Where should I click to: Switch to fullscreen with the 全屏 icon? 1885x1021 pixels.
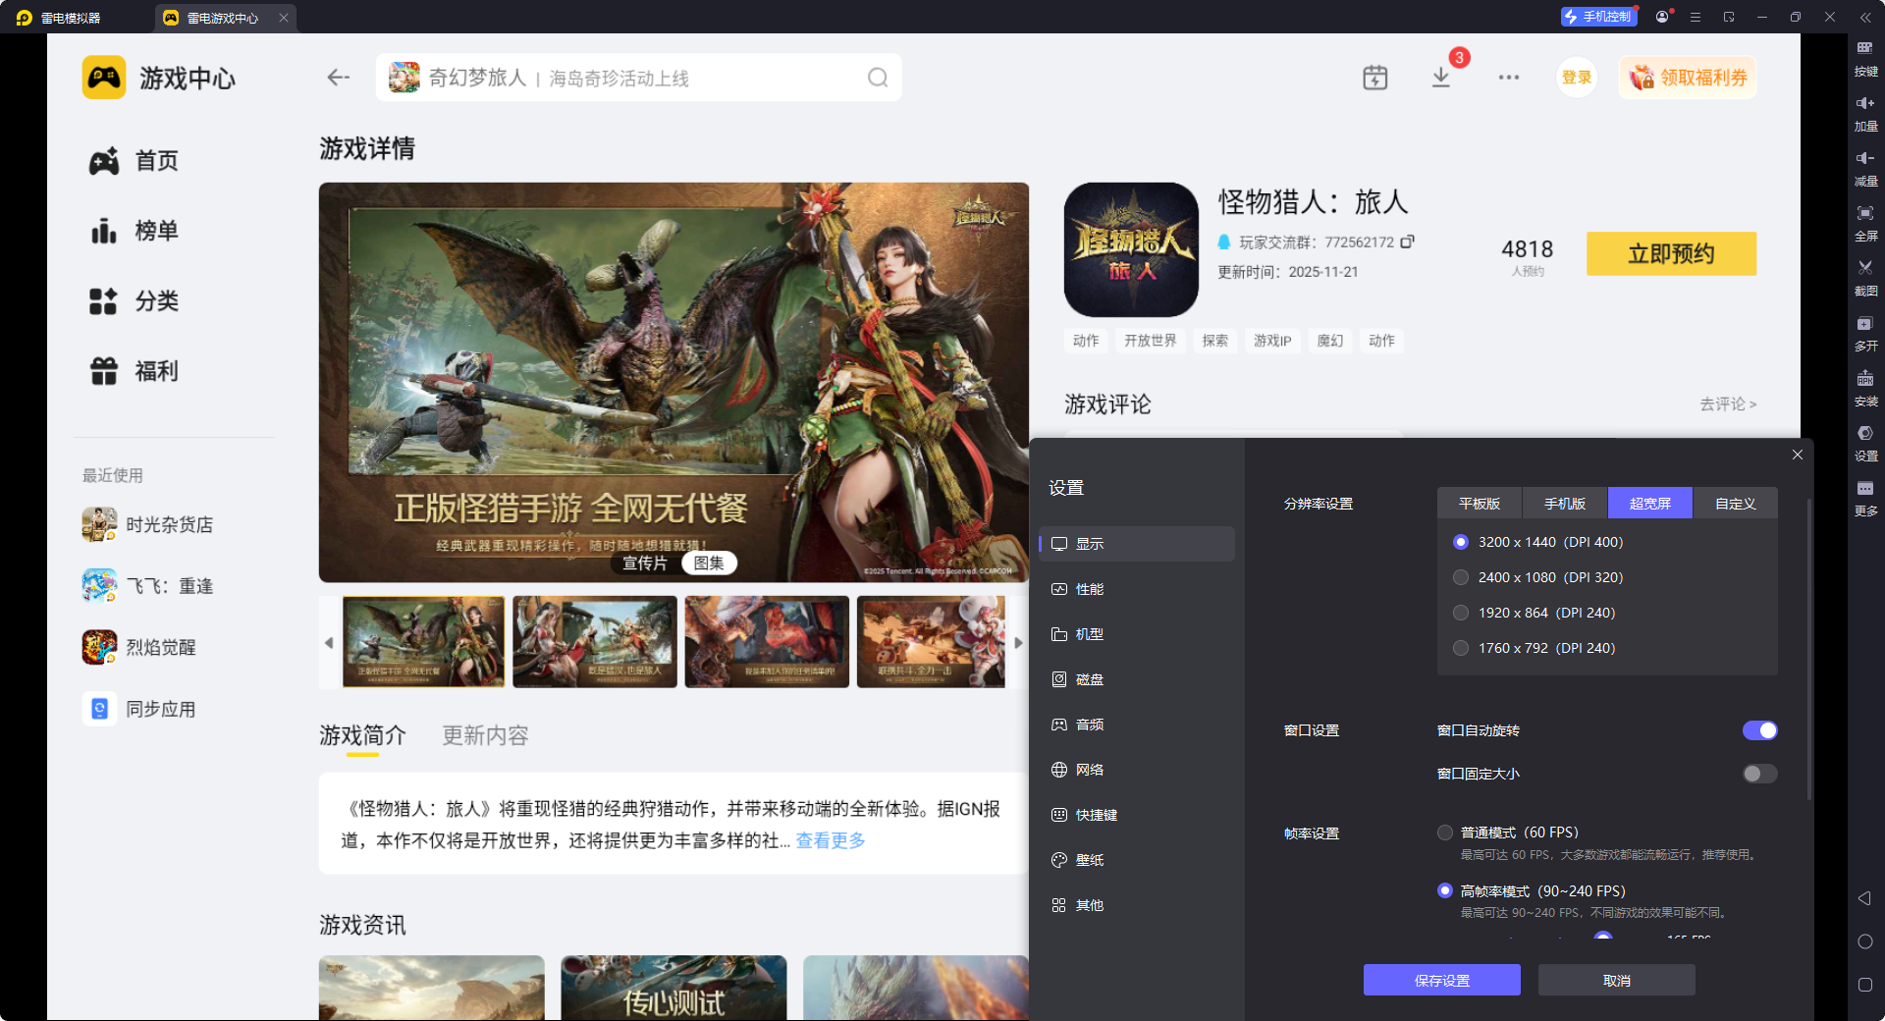tap(1866, 223)
